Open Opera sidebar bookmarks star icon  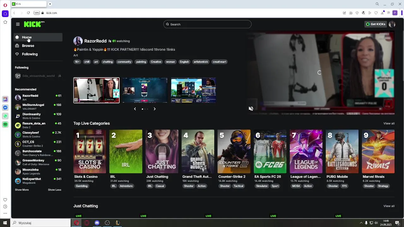pos(5,22)
